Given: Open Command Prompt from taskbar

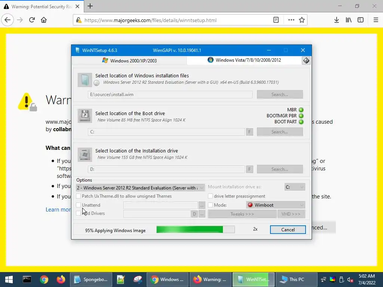Looking at the screenshot, I should (x=27, y=280).
